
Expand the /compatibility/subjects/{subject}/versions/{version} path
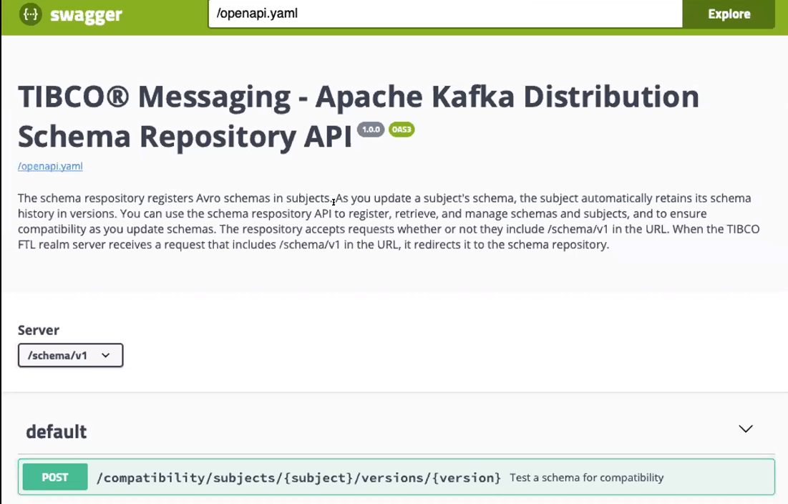[x=298, y=478]
